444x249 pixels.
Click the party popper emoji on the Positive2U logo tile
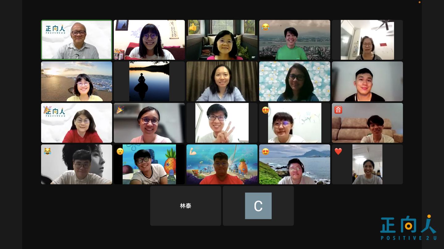pyautogui.click(x=47, y=110)
